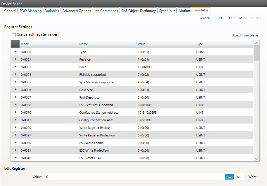Open the Init Commands tab
The image size is (267, 186).
coord(106,11)
